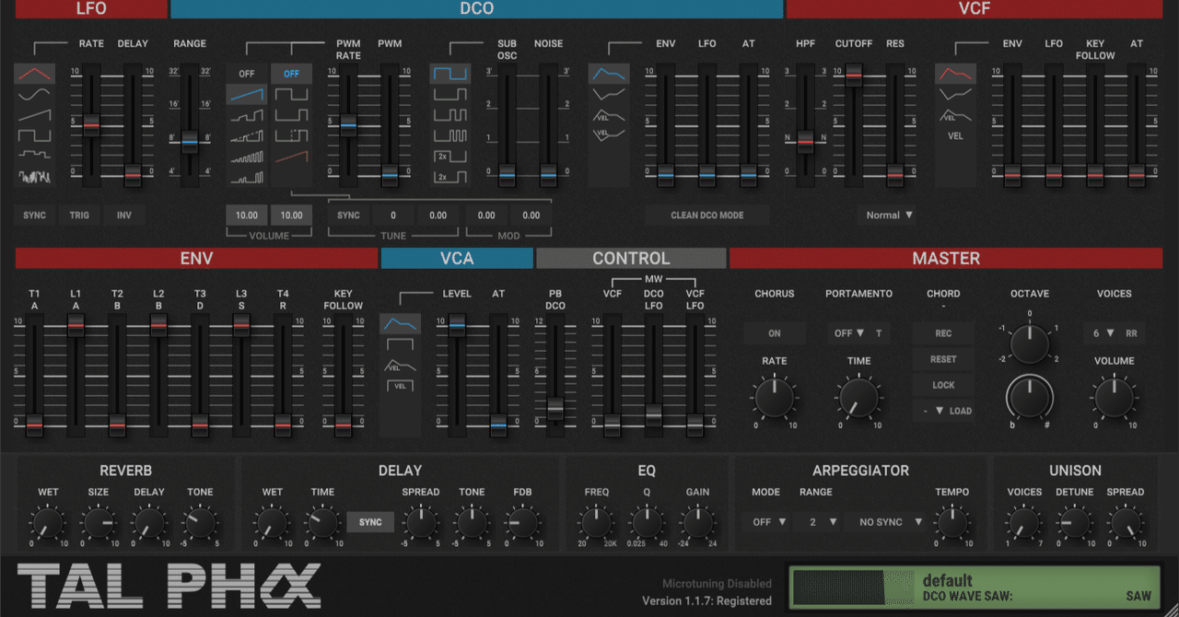Viewport: 1179px width, 617px height.
Task: Click the DCO section header
Action: pyautogui.click(x=477, y=9)
